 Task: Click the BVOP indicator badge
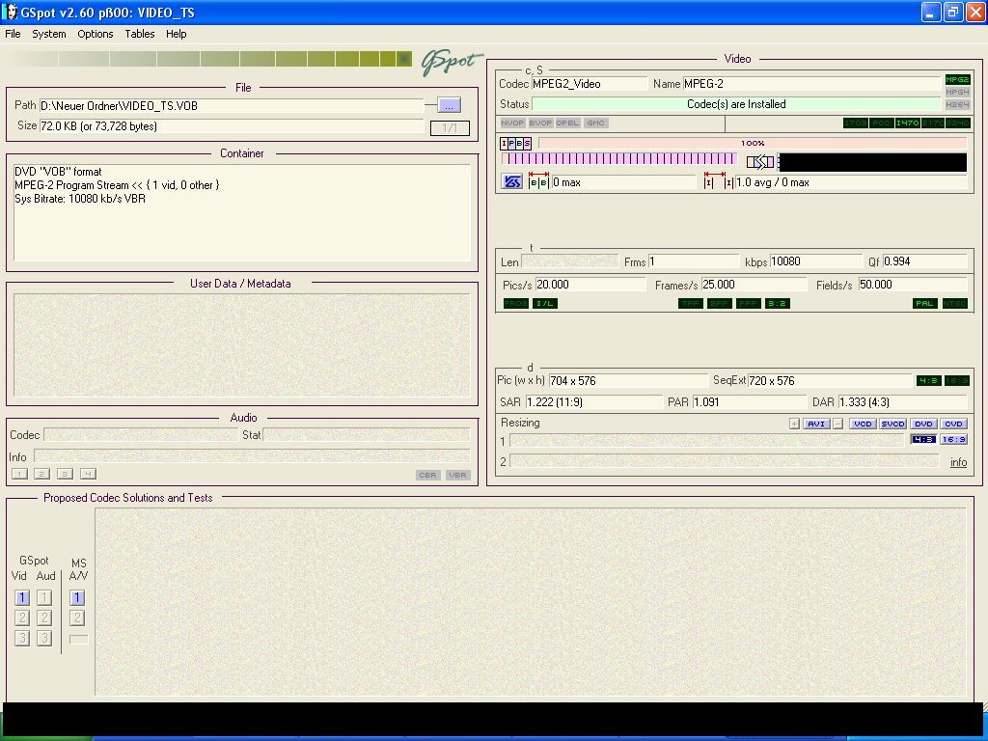540,123
